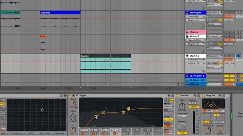Select the Pitch parameter tab
Screen dimensions: 243x136
click(32, 133)
